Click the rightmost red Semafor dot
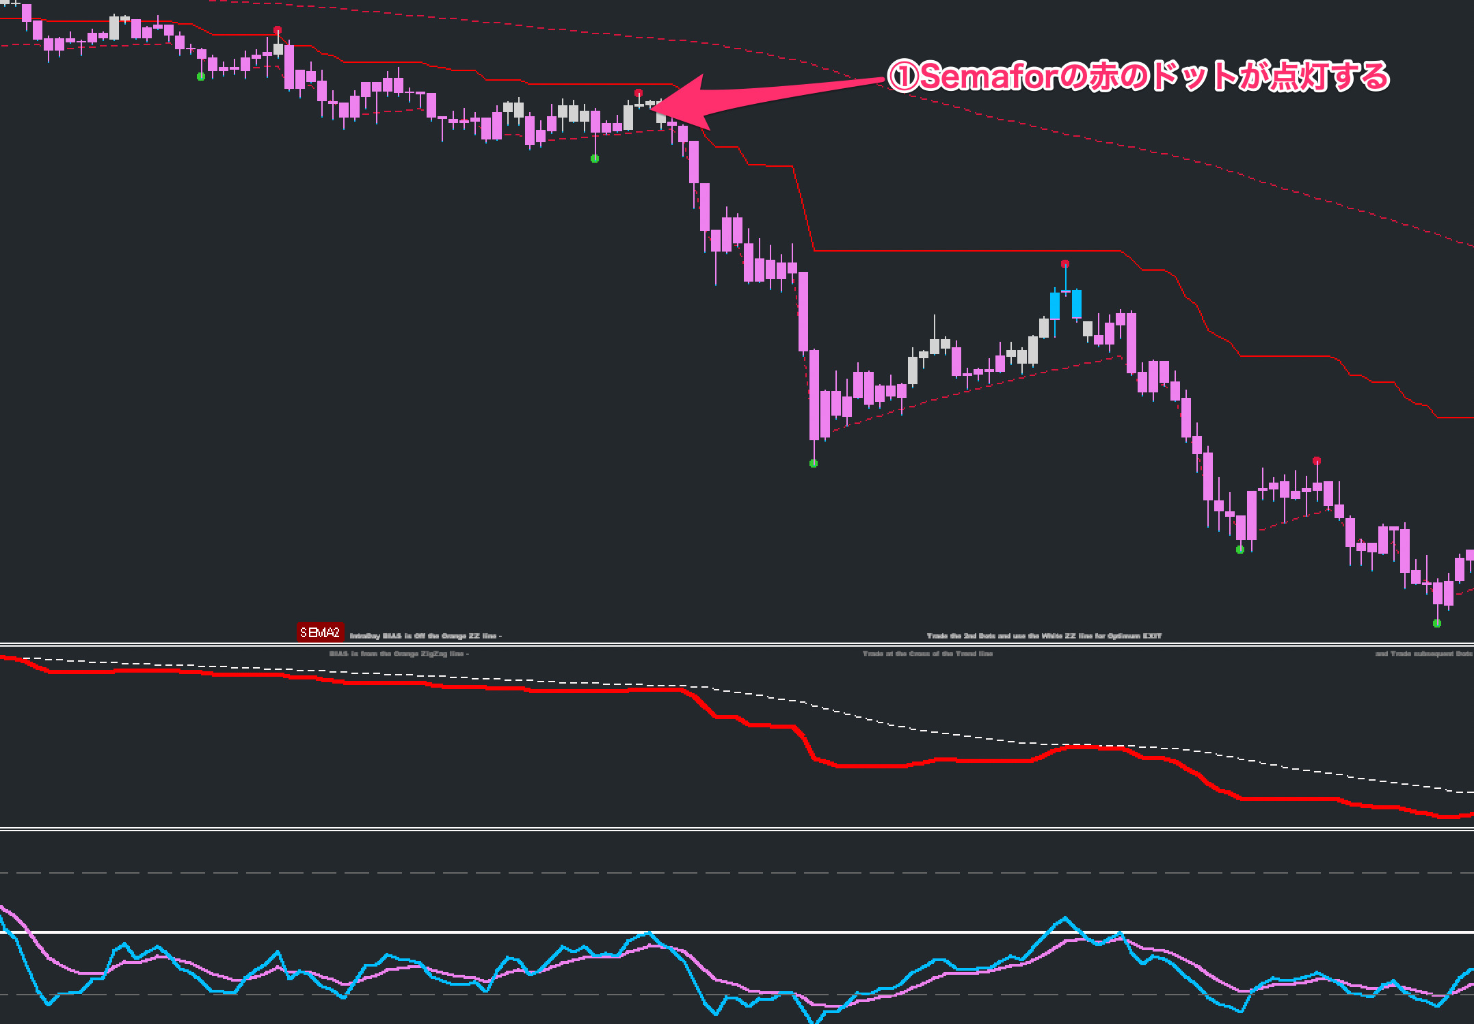Viewport: 1474px width, 1024px height. [x=1317, y=461]
